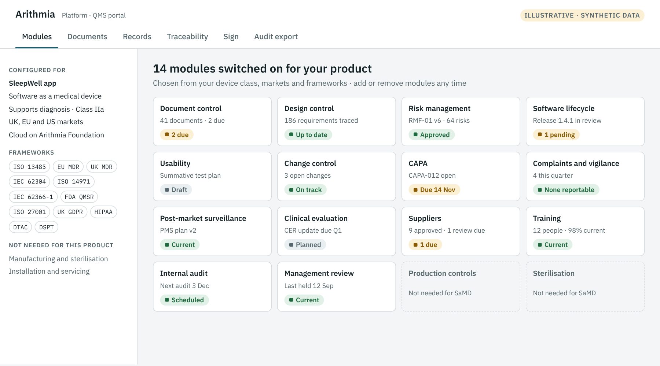Click the 'None reportable' status badge

tap(566, 190)
